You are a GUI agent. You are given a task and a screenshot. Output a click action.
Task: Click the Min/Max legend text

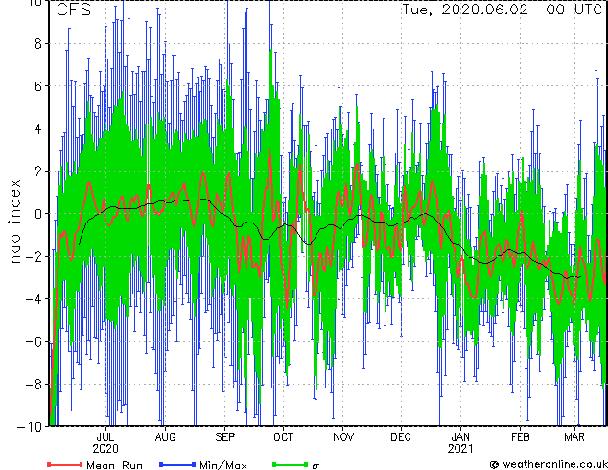click(x=222, y=465)
